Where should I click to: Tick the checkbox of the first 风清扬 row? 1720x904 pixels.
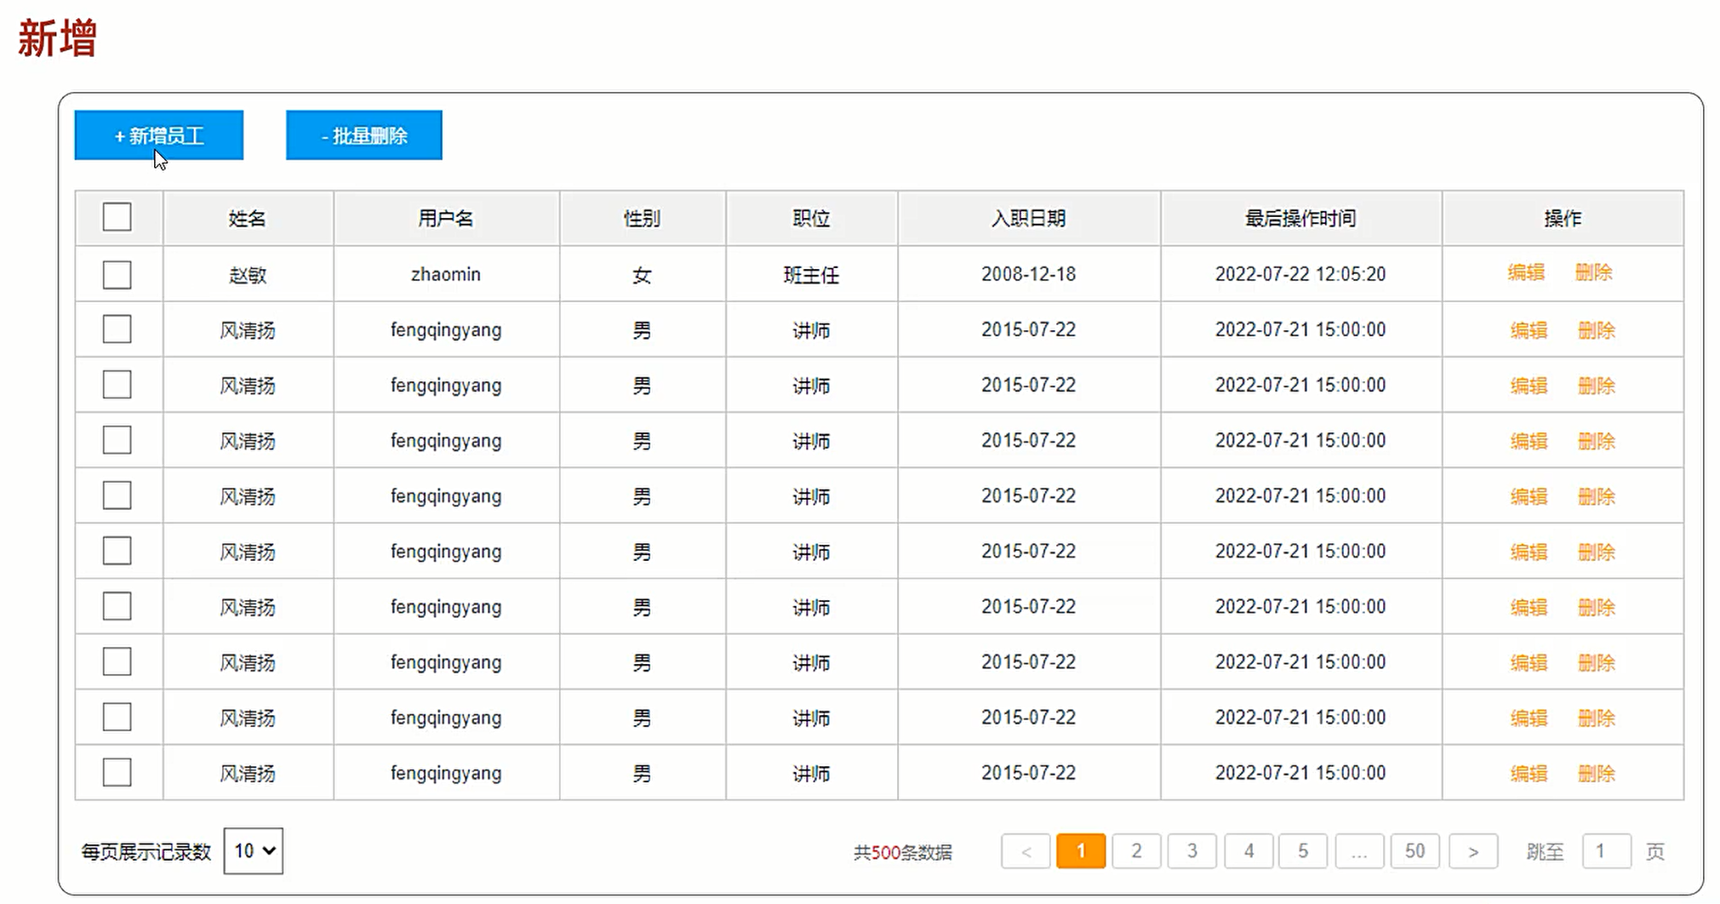(117, 329)
